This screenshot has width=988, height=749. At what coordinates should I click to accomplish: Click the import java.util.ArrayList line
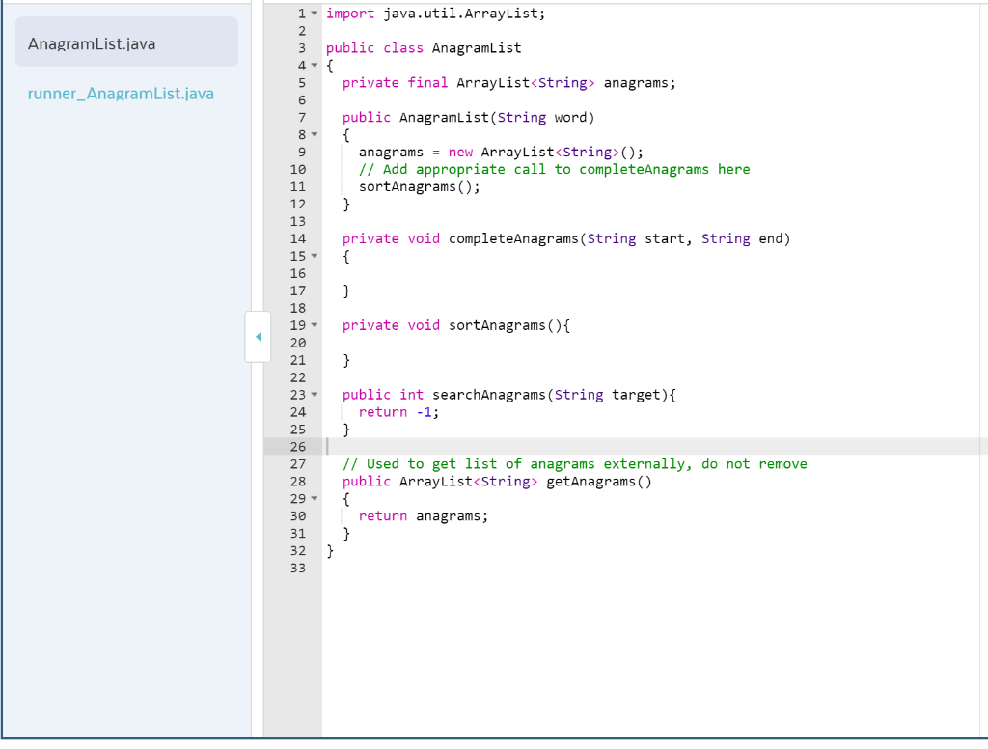point(435,14)
